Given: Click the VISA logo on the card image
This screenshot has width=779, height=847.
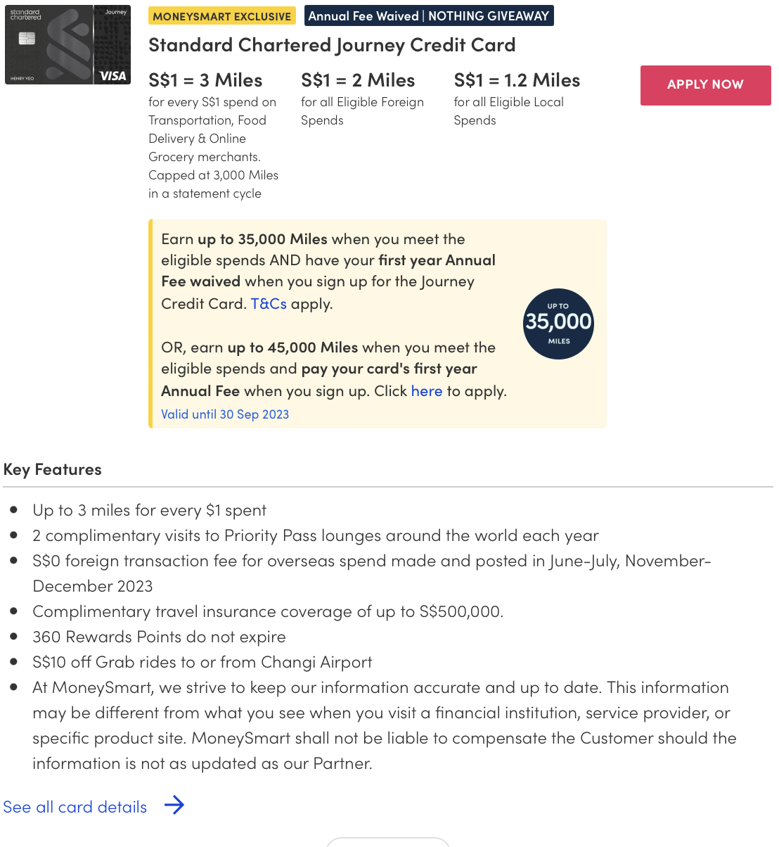Looking at the screenshot, I should pos(112,76).
